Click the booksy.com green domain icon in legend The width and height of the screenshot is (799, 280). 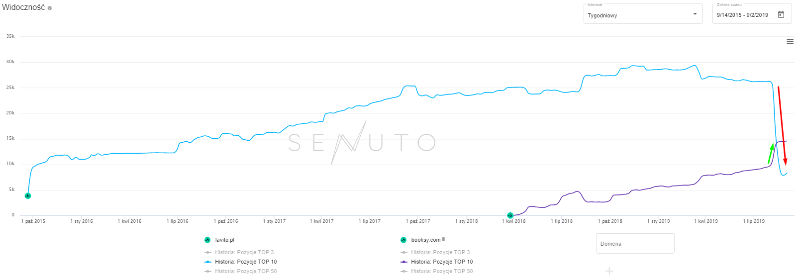tap(403, 240)
